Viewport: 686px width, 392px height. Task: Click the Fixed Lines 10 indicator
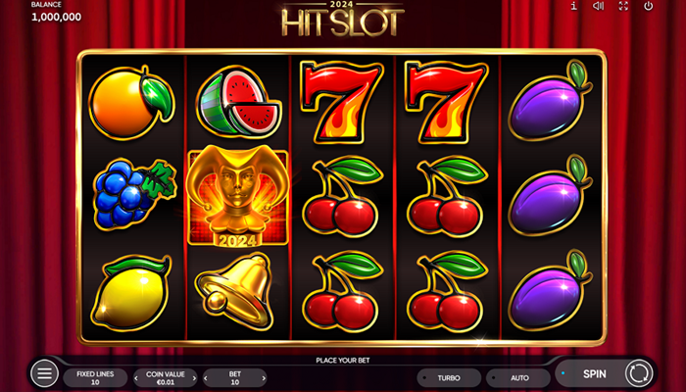(x=95, y=378)
